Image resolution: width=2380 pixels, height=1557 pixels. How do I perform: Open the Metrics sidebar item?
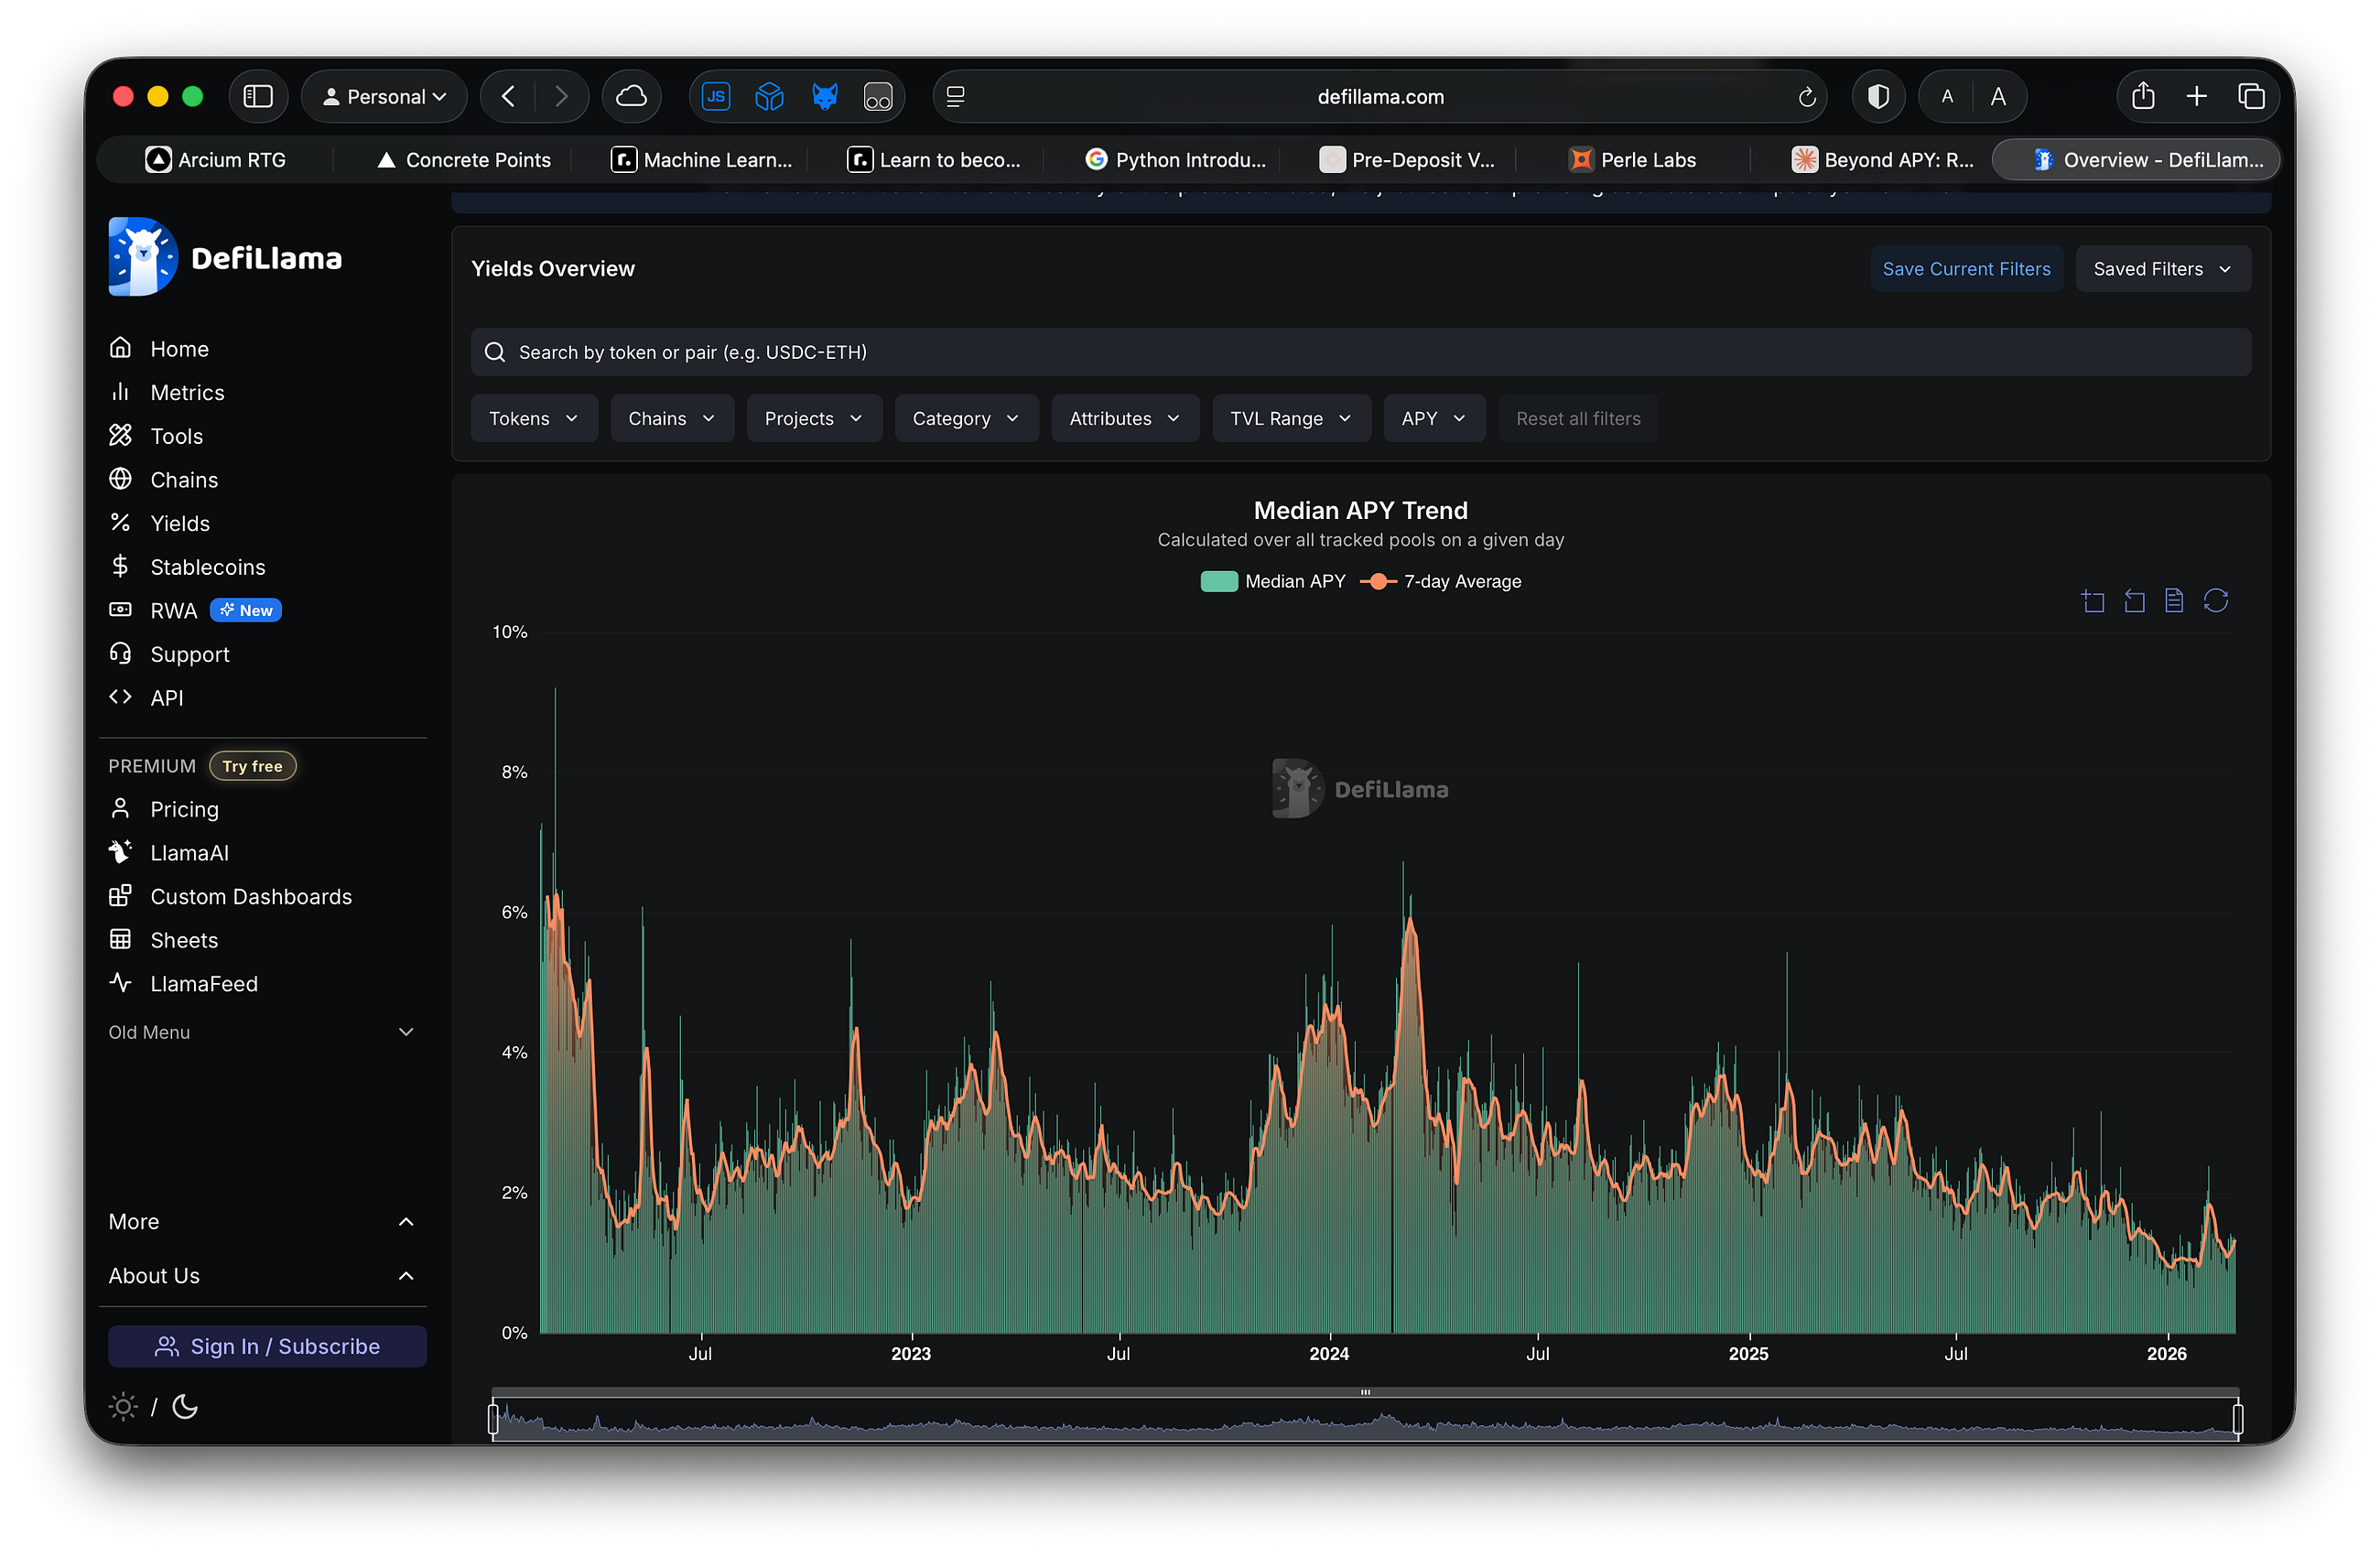[187, 392]
